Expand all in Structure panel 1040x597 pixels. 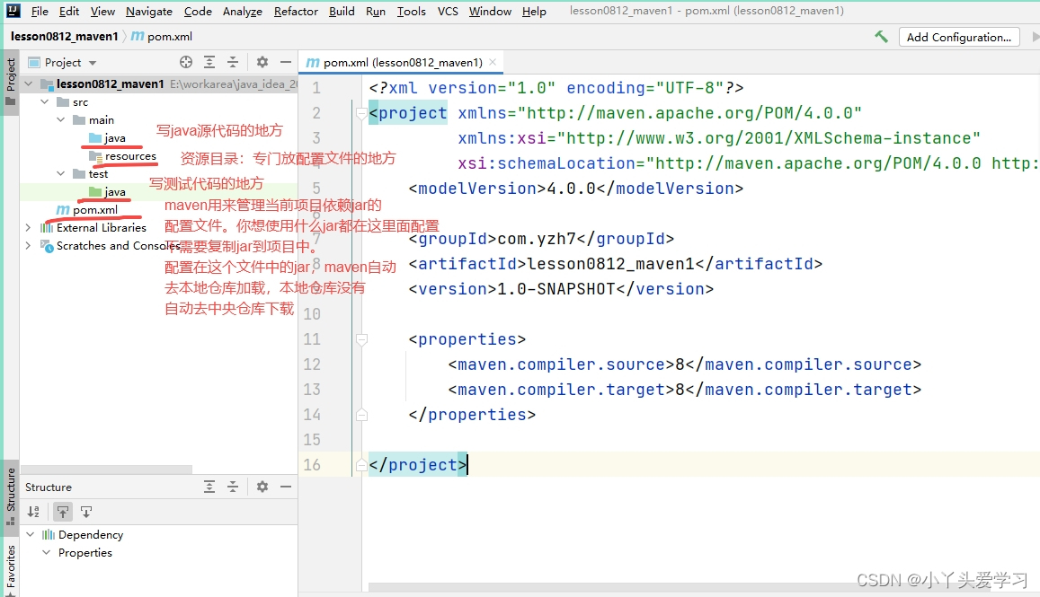(x=209, y=487)
